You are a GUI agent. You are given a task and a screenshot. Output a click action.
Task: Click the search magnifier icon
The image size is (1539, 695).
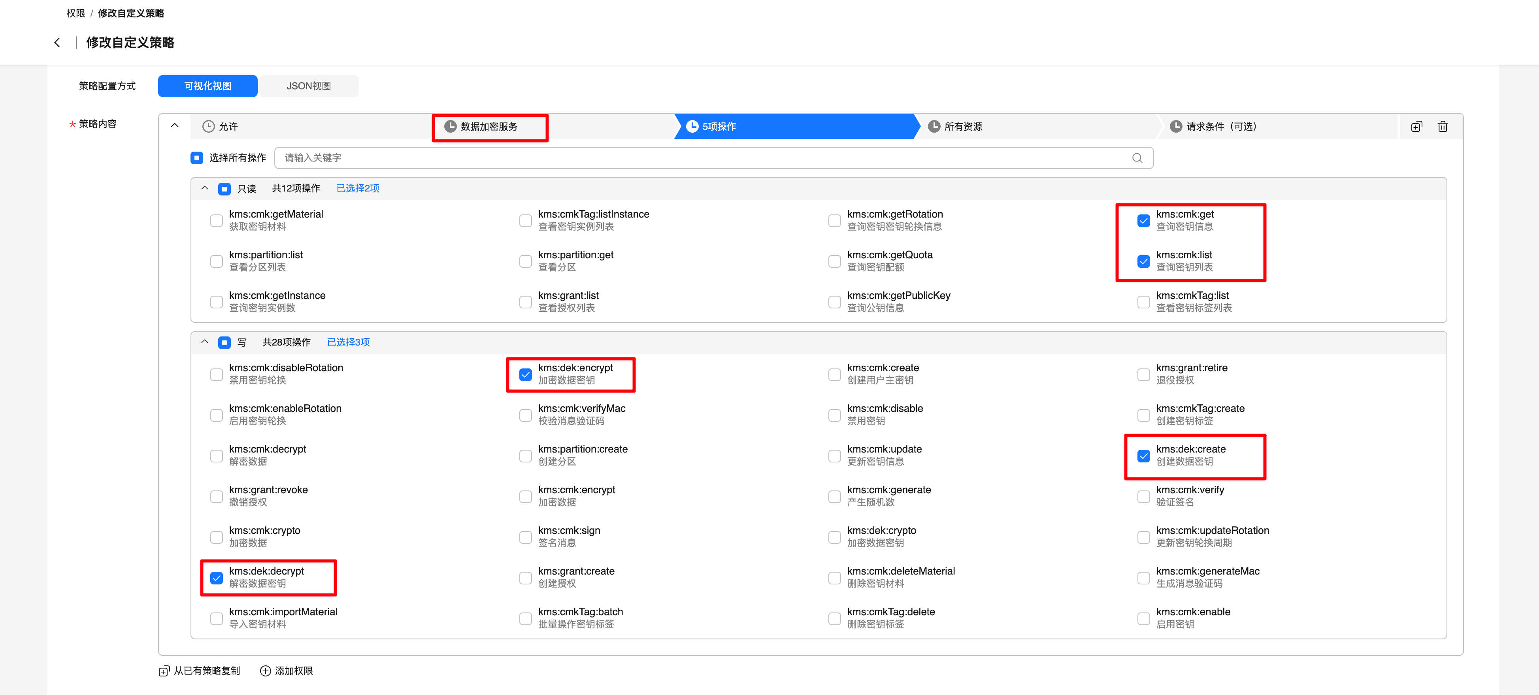1137,158
